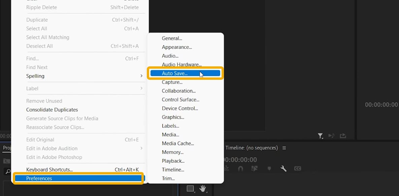Click the navigate-up folder icon in Project panel
The image size is (399, 196).
click(6, 161)
